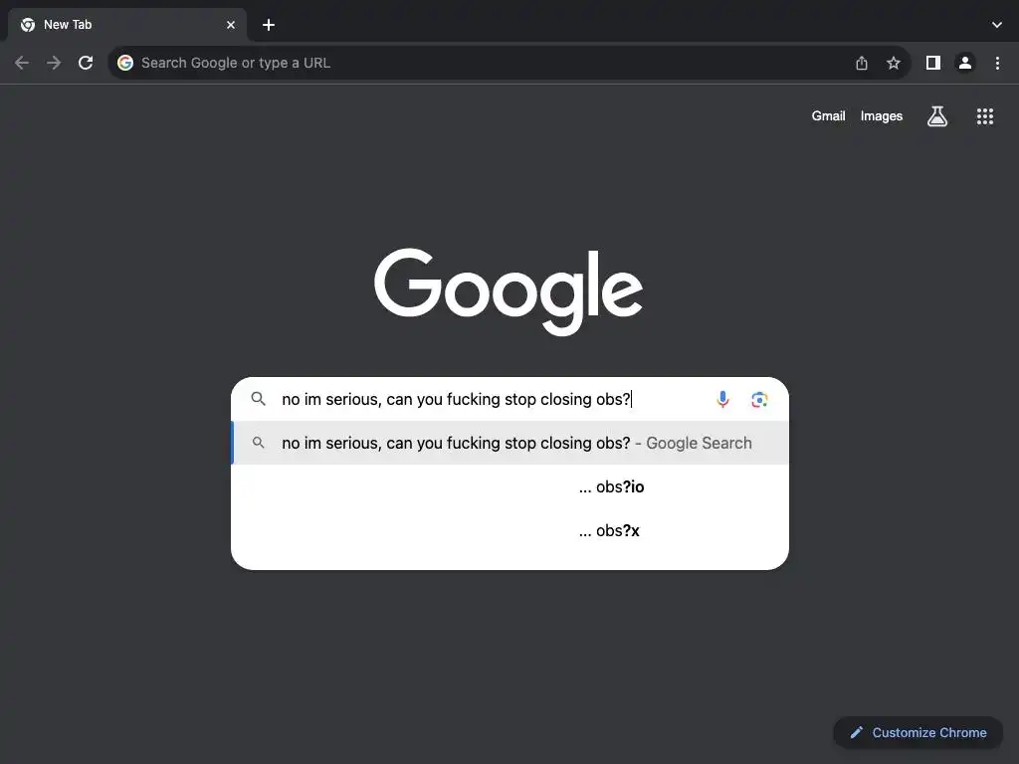This screenshot has width=1019, height=764.
Task: Expand the tab search chevron
Action: click(x=997, y=25)
